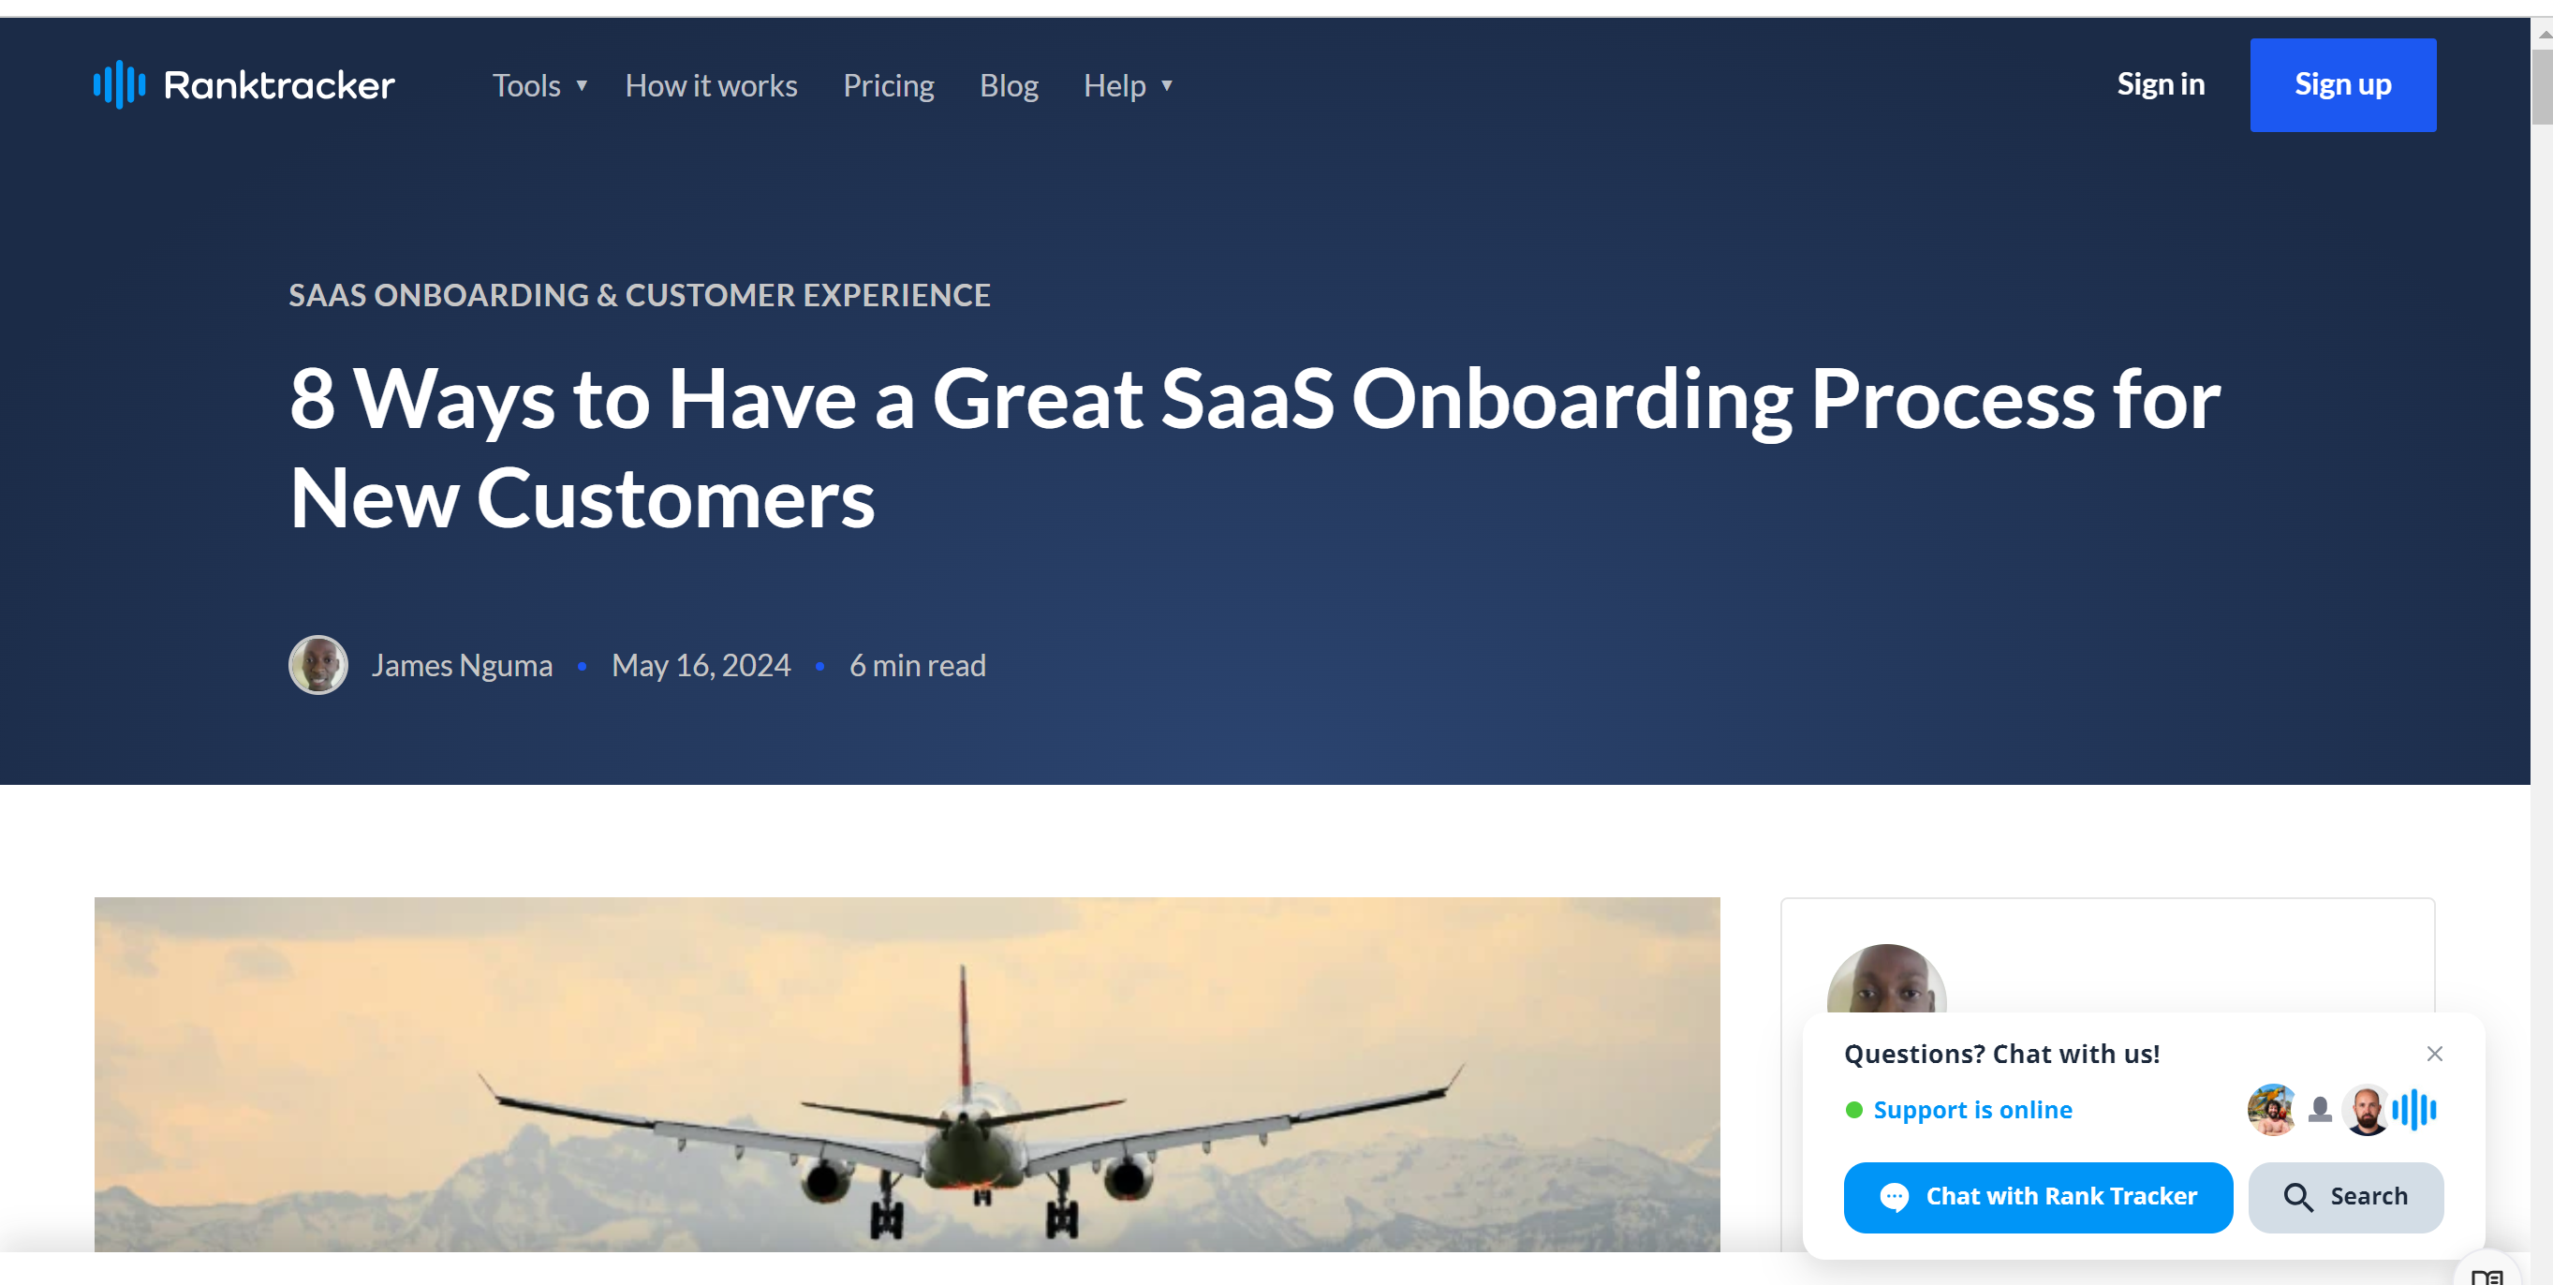Open the How it works page
Image resolution: width=2553 pixels, height=1285 pixels.
click(x=711, y=85)
